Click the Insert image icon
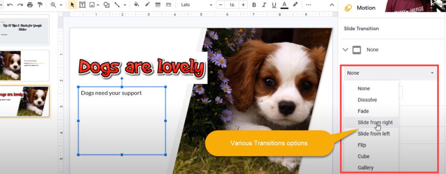Image resolution: width=446 pixels, height=174 pixels. 92,5
